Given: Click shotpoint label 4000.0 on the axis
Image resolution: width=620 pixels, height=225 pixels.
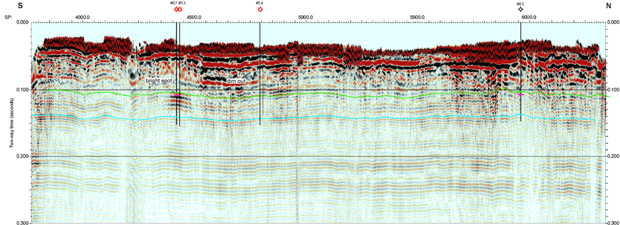Looking at the screenshot, I should coord(82,17).
